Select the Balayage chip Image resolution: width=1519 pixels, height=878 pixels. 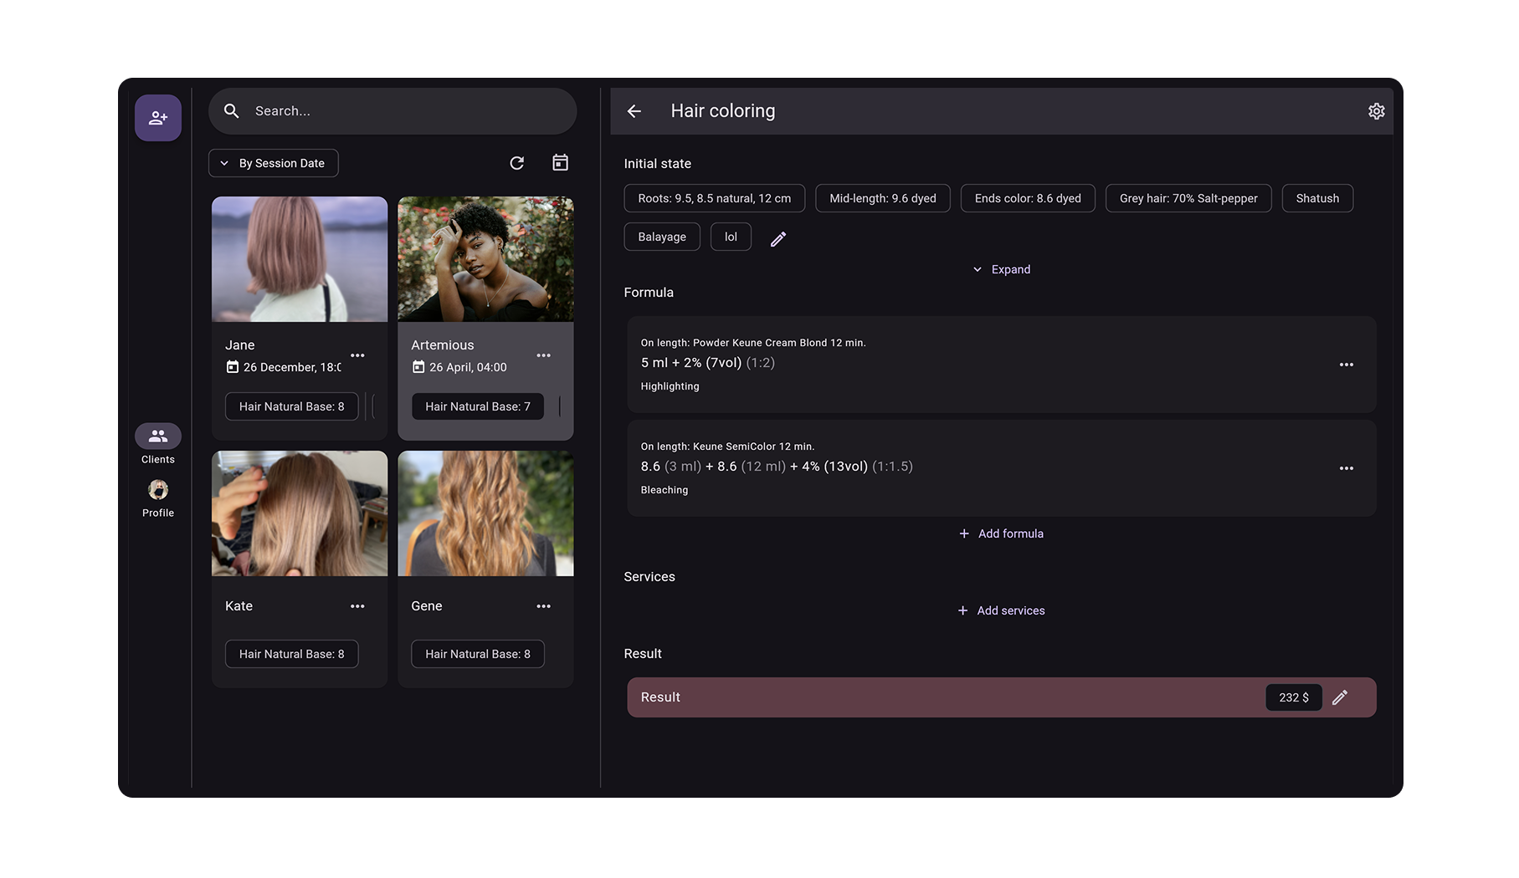pos(661,237)
